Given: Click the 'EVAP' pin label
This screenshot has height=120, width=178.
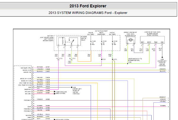Looking at the screenshot, I should point(29,107).
